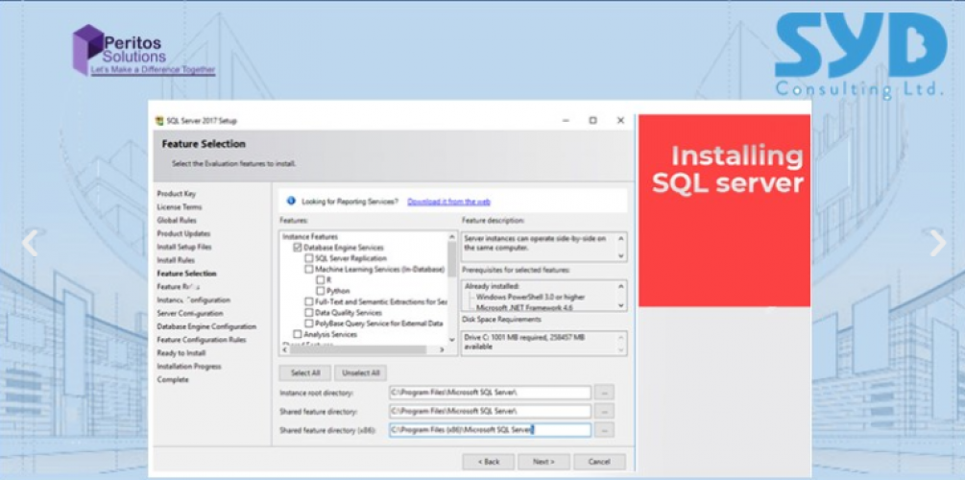Click Windows PowerShell 3.0 or higher entry

click(x=530, y=298)
